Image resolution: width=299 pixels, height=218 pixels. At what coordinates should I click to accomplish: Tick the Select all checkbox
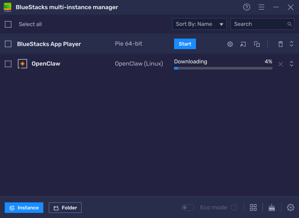(x=8, y=24)
